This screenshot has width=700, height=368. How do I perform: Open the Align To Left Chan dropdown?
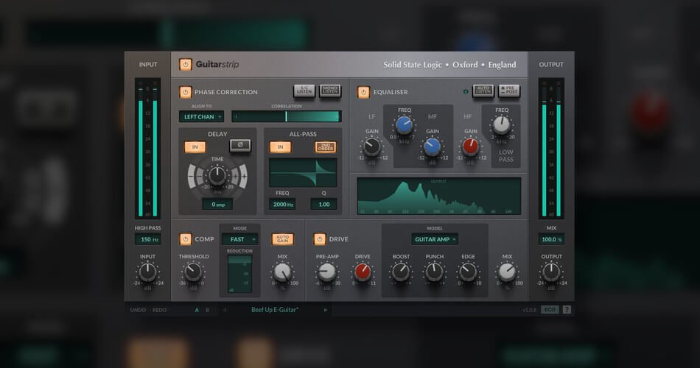coord(201,116)
